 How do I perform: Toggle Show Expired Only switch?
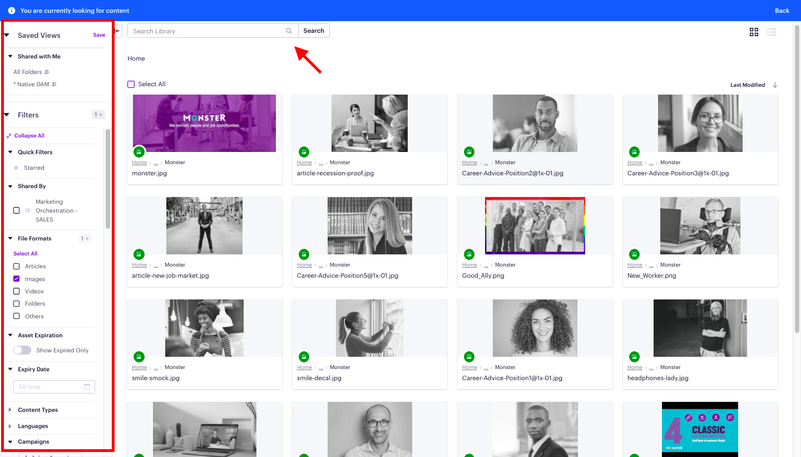click(x=22, y=350)
